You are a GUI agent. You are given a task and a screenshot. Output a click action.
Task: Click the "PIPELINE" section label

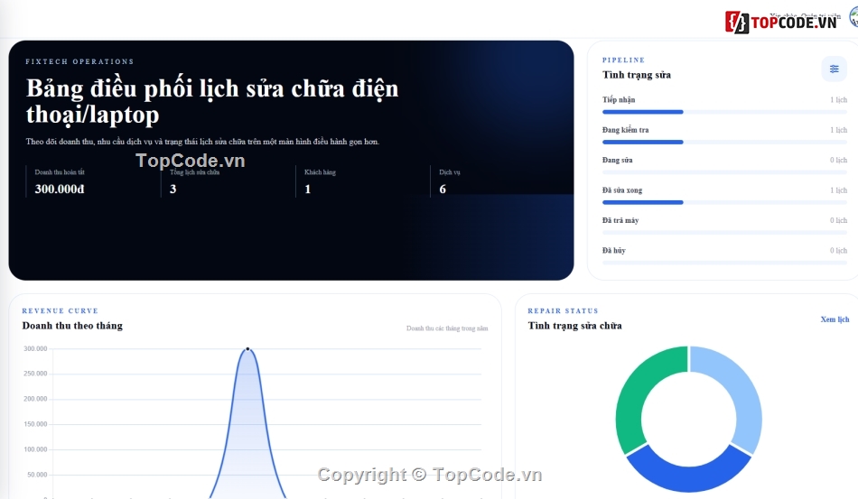coord(624,60)
